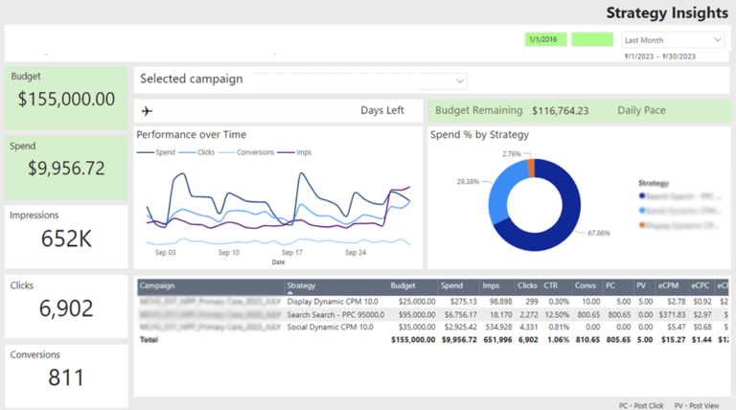
Task: Click the Budget $155,000.00 card
Action: [x=66, y=98]
